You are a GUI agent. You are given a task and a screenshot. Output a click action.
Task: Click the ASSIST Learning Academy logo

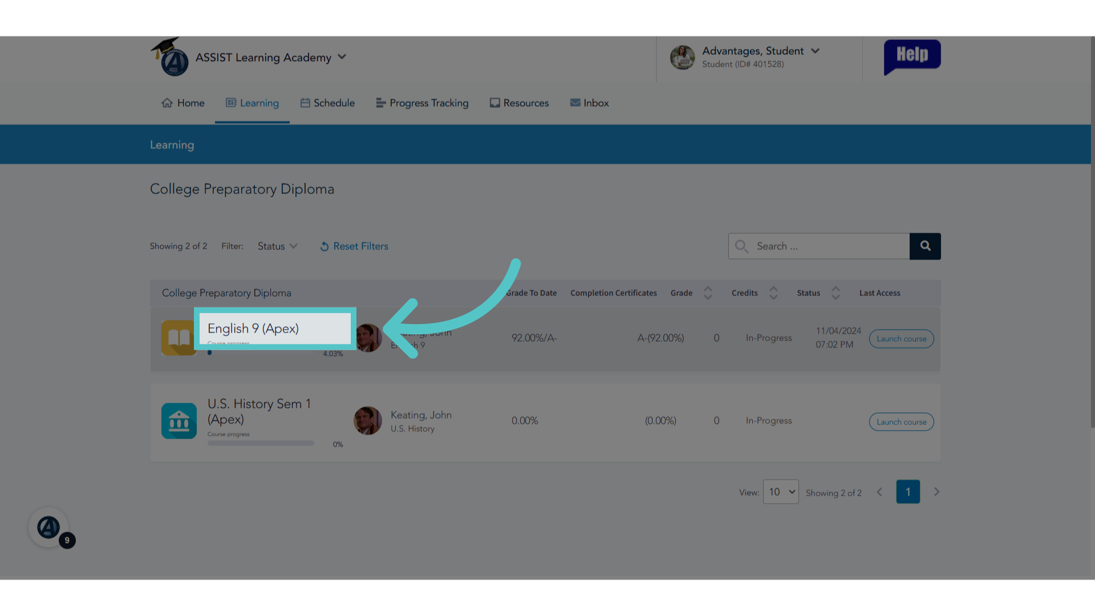170,57
